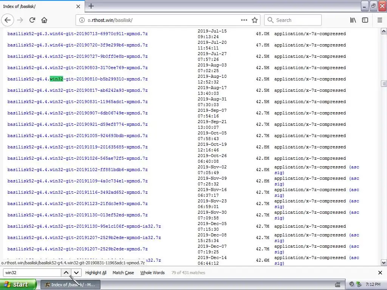Select the Index of /basilisk/ browser tab
This screenshot has width=387, height=290.
pos(42,6)
